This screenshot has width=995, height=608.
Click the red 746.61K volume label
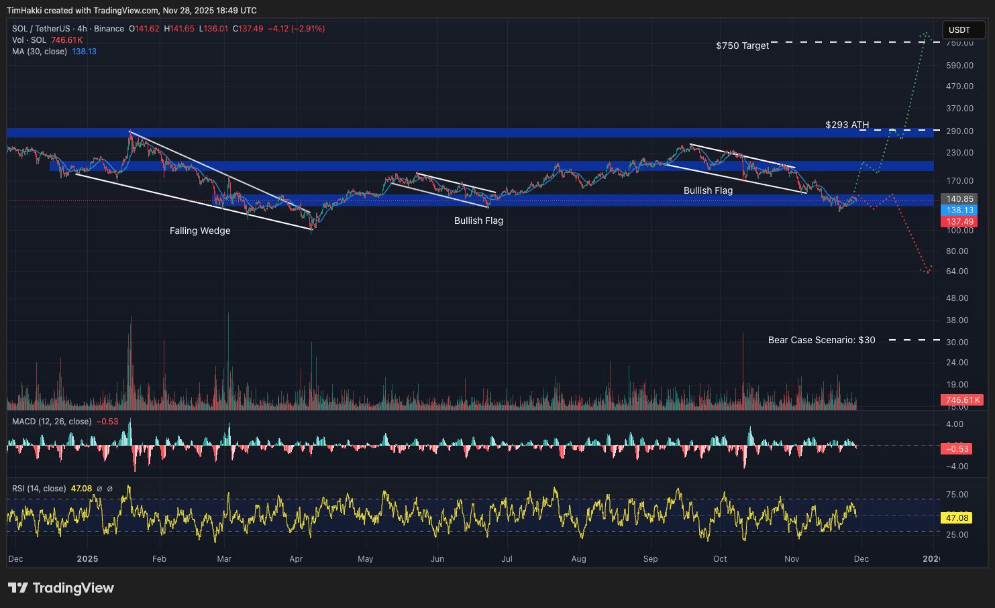click(x=962, y=400)
